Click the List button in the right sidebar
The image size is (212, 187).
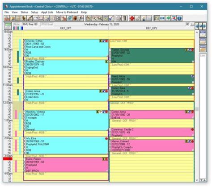click(203, 55)
